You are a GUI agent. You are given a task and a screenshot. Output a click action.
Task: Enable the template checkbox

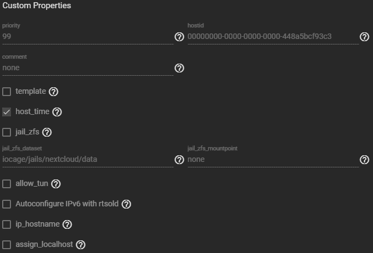tap(7, 92)
